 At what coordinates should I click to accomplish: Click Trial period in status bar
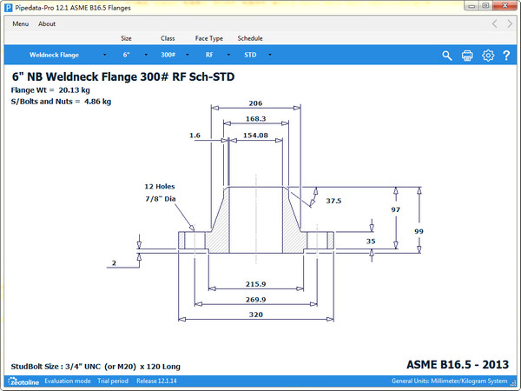click(113, 381)
